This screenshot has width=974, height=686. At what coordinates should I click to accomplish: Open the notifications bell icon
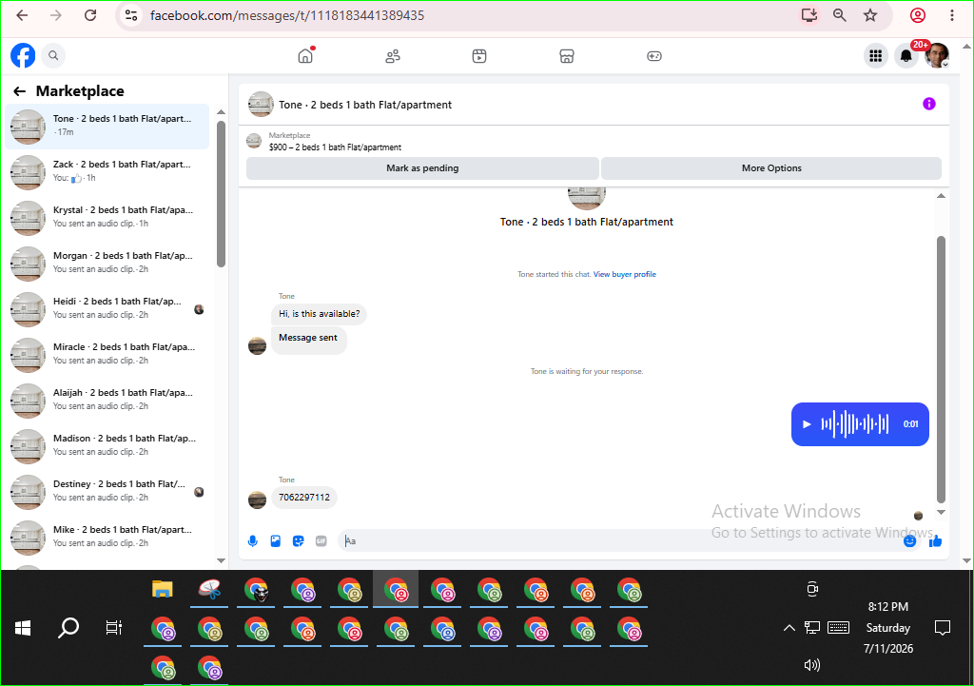pos(906,56)
